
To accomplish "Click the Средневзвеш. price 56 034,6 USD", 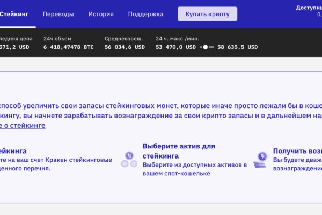I will point(125,47).
